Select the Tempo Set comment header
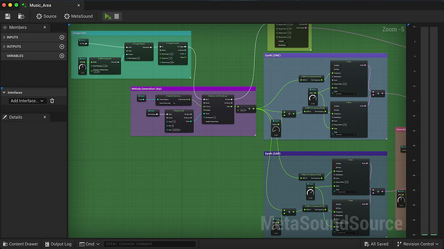444x249 pixels. [131, 33]
